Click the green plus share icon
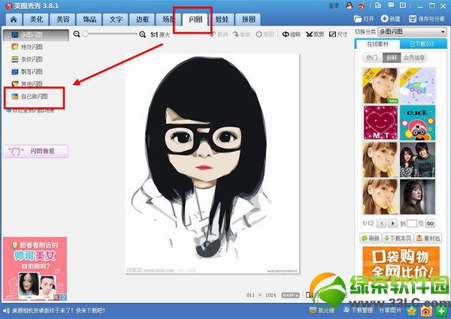Screen dimensions: 451x319 coord(441,311)
